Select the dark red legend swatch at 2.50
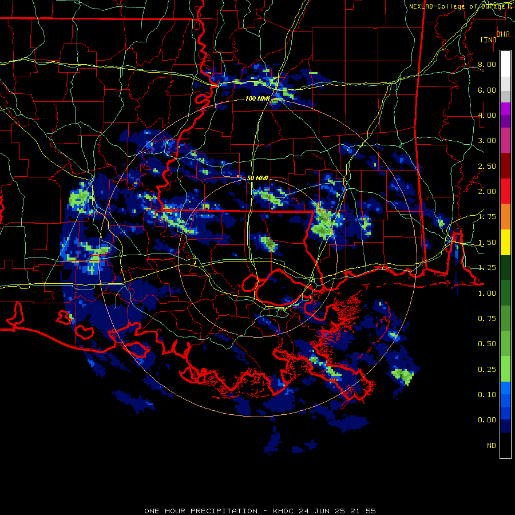 (505, 166)
